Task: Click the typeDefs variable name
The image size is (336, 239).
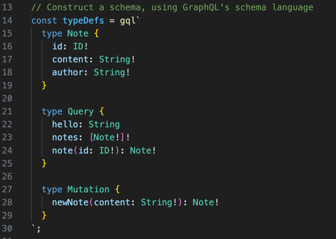Action: 83,21
